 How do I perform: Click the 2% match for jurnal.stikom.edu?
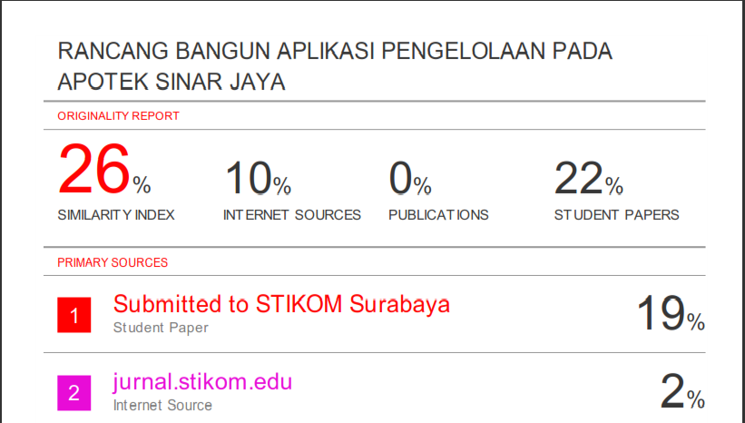click(681, 392)
